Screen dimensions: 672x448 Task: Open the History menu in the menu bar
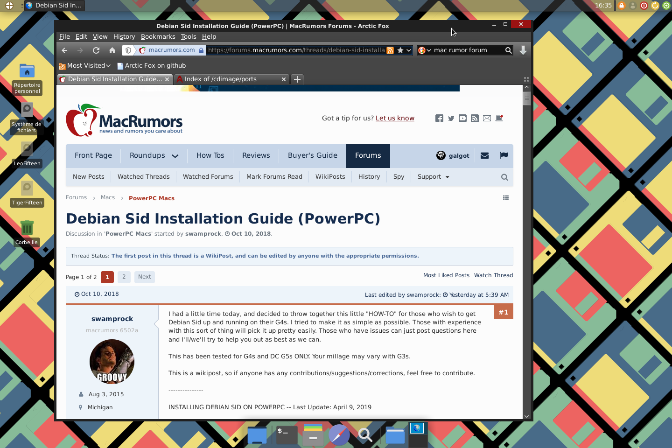124,37
